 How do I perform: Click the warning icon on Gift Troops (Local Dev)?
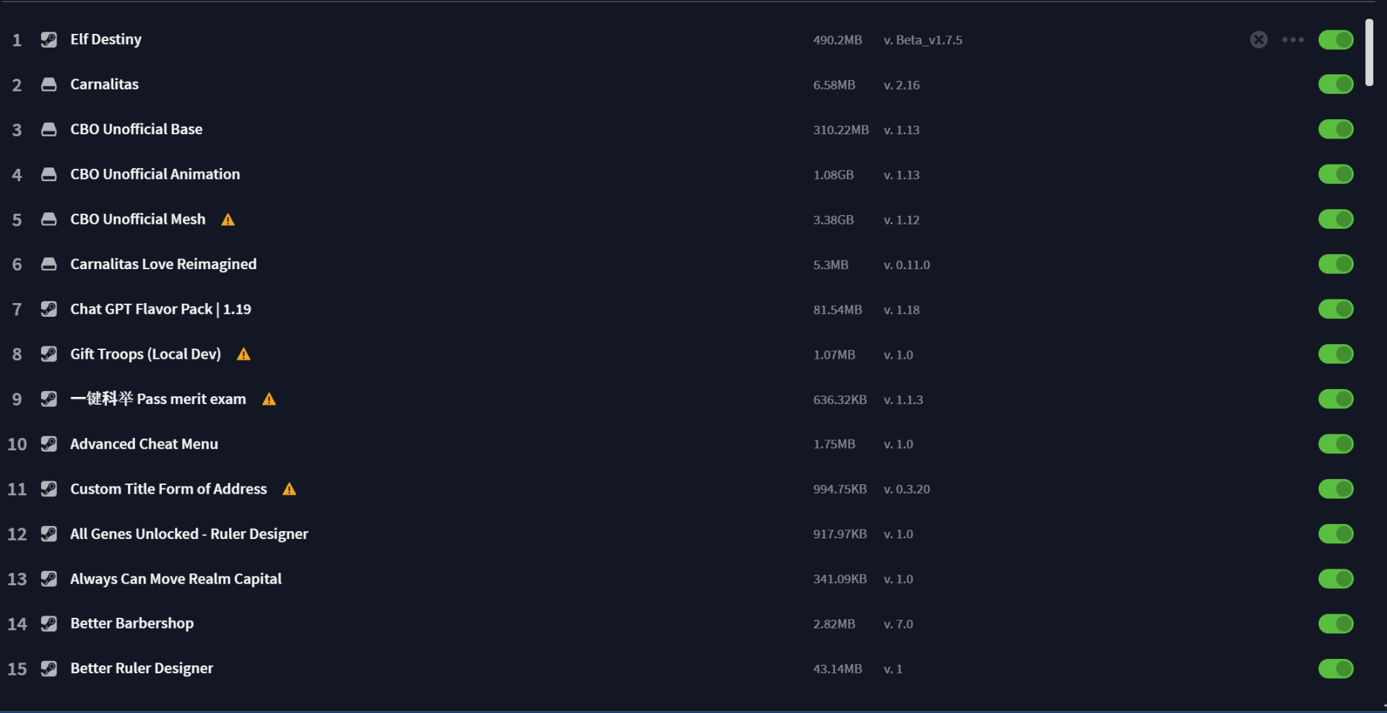coord(243,354)
